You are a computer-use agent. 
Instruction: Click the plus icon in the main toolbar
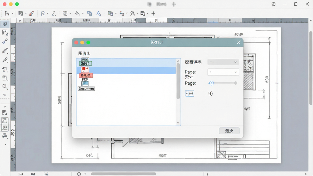[153, 13]
